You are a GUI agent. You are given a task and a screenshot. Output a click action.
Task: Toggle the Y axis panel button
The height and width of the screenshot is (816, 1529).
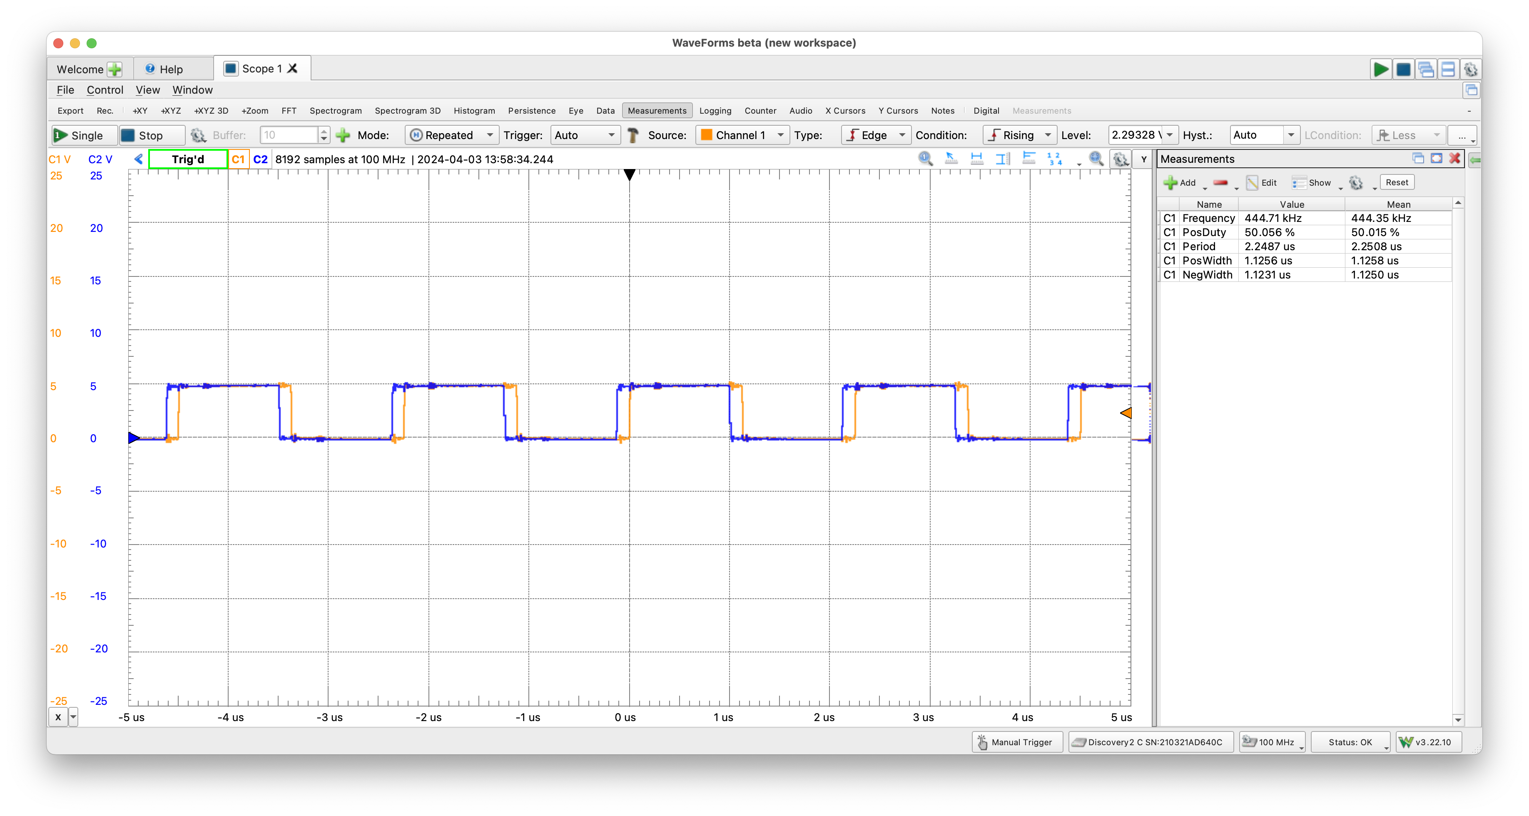(1143, 159)
